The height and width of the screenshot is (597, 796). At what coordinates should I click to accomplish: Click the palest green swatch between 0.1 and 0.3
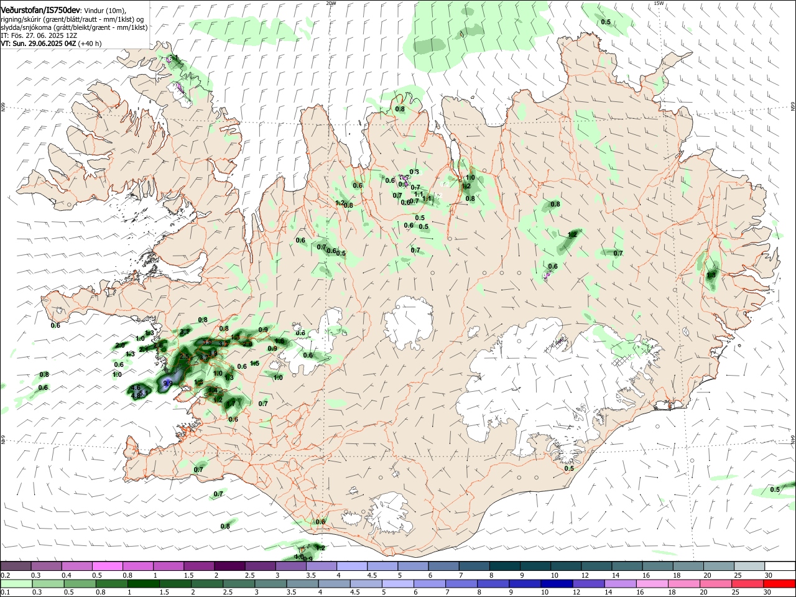pyautogui.click(x=16, y=584)
